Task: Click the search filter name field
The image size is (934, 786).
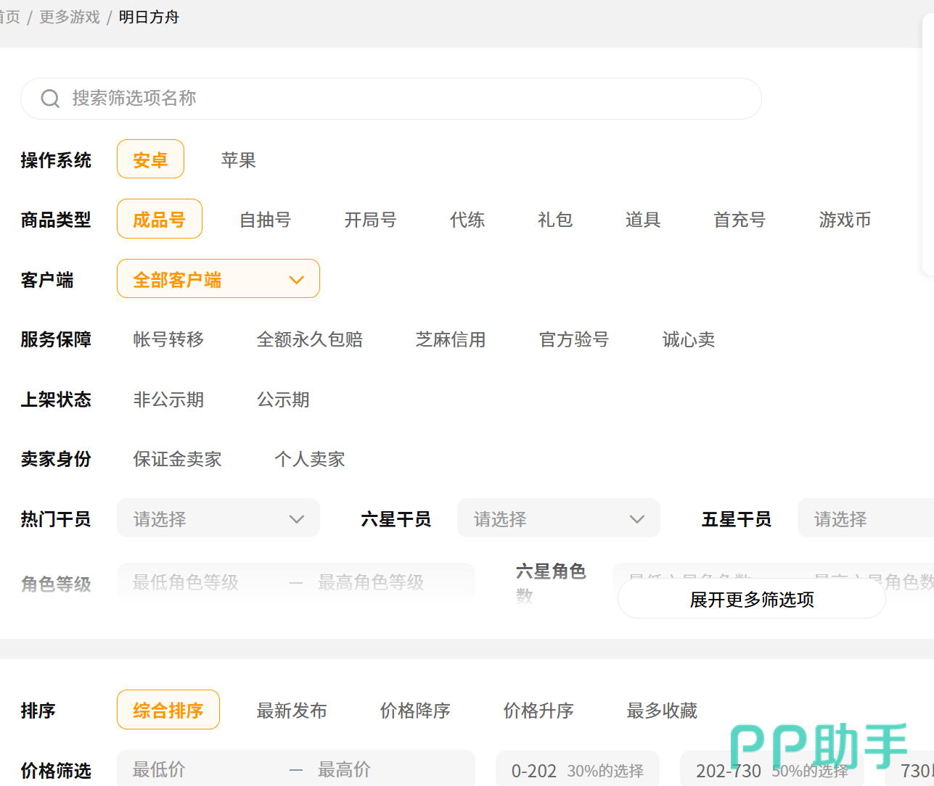Action: point(406,99)
